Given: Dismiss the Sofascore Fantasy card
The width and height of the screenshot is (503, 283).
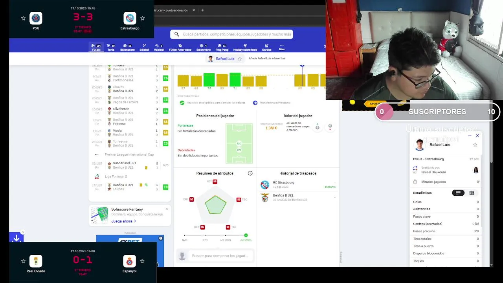Looking at the screenshot, I should (x=167, y=209).
